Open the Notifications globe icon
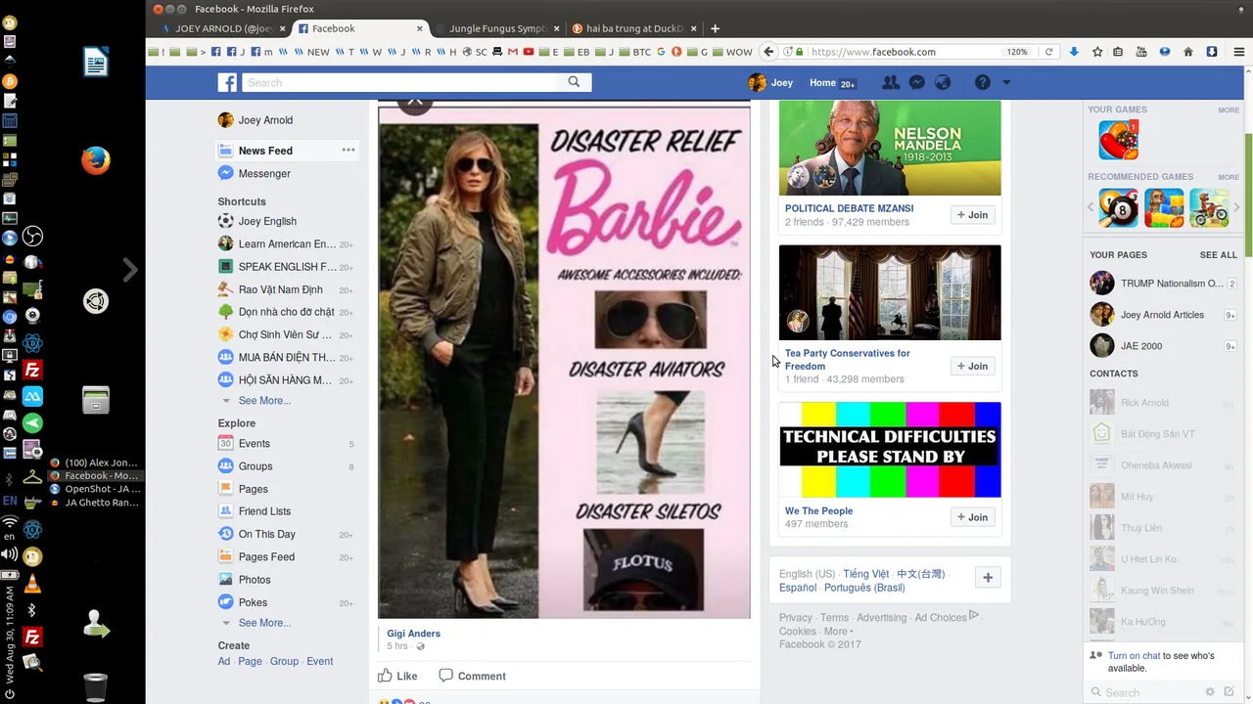This screenshot has width=1253, height=704. [x=943, y=83]
